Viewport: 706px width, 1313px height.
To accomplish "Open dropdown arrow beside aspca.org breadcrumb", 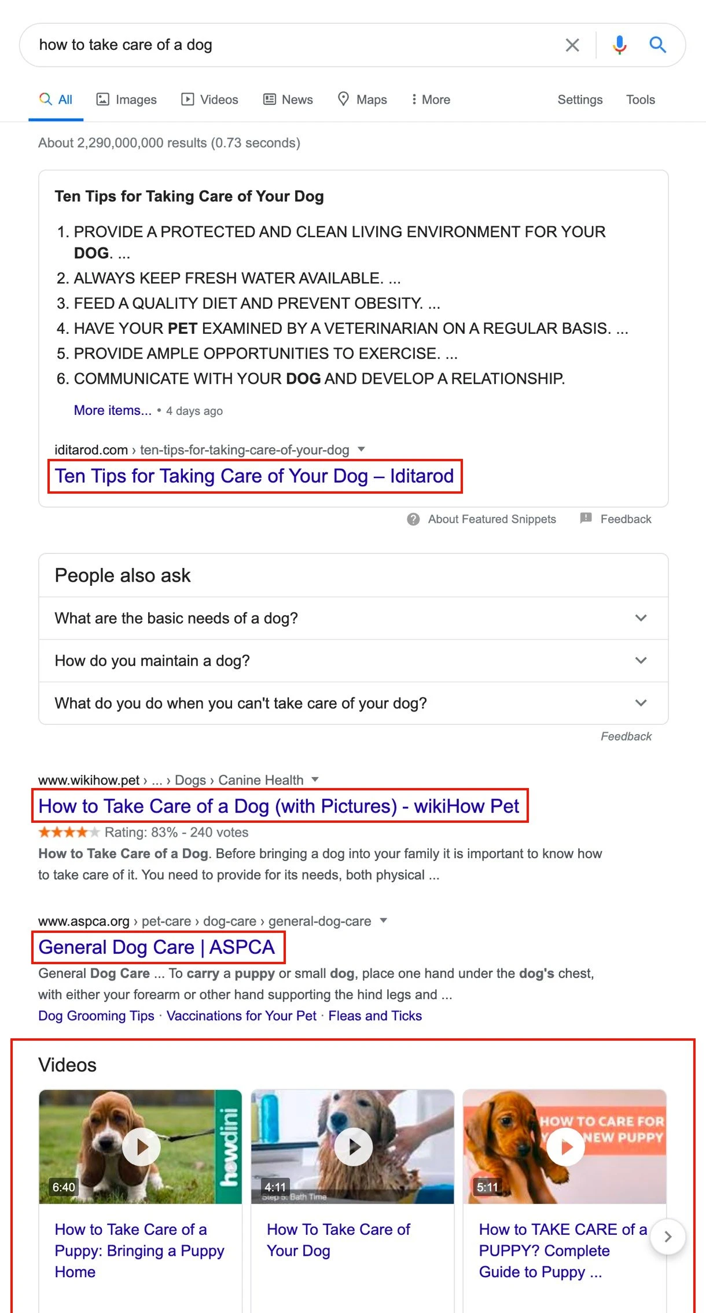I will coord(383,920).
